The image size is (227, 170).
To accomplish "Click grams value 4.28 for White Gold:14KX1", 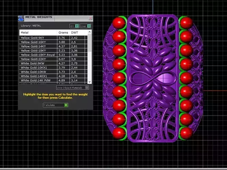I will pyautogui.click(x=62, y=76).
